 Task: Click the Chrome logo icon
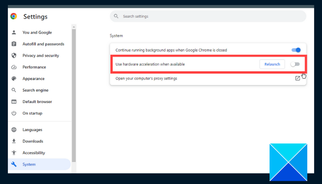(x=14, y=17)
